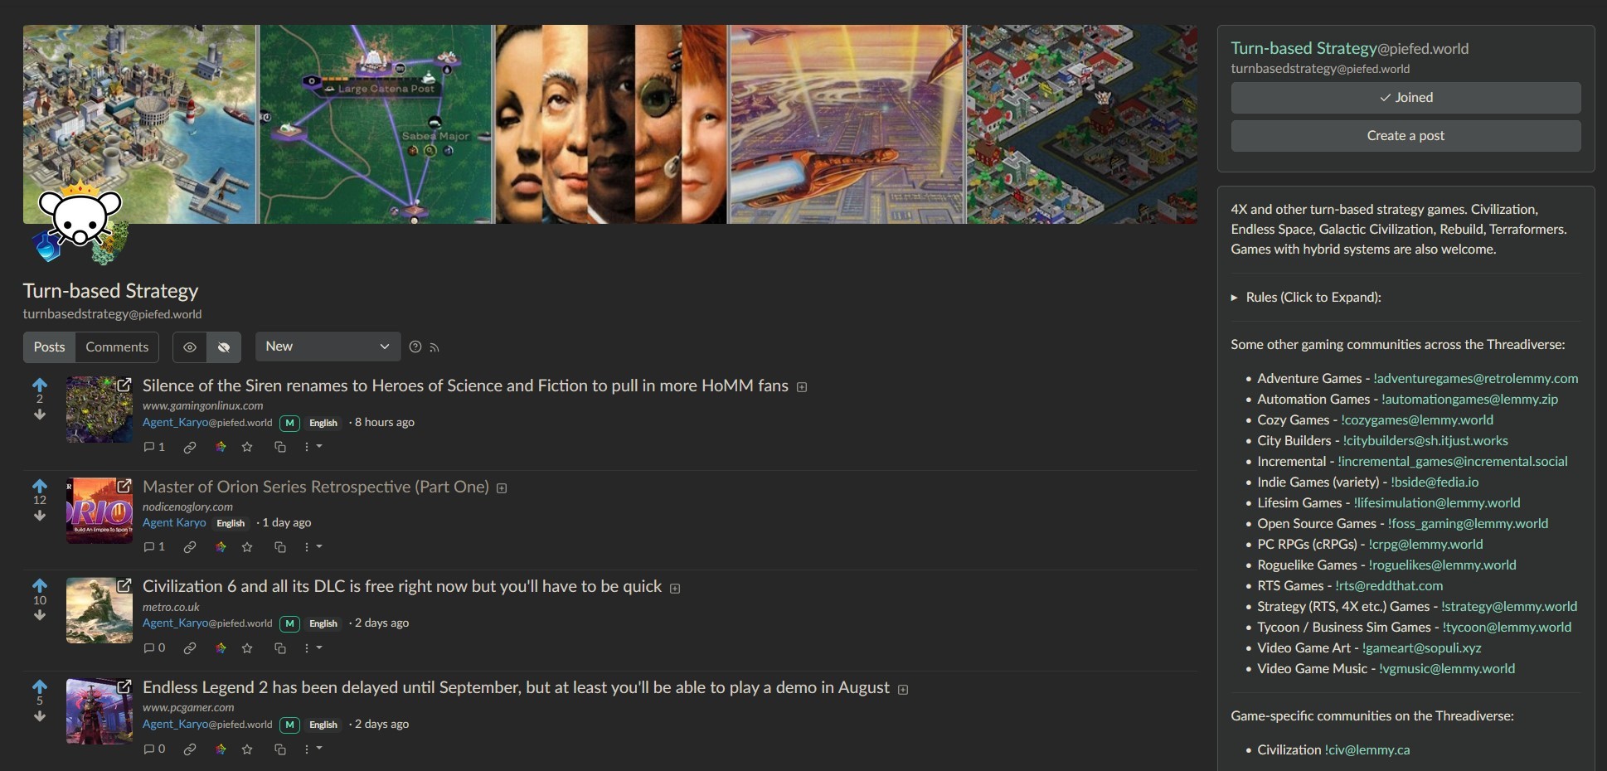
Task: Downvote the Master of Orion Retrospective post
Action: point(40,516)
